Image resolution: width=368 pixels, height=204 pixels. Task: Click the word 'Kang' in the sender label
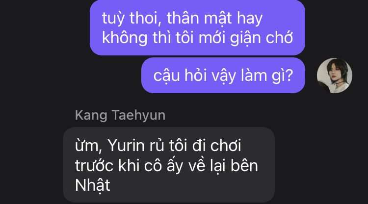pos(91,116)
